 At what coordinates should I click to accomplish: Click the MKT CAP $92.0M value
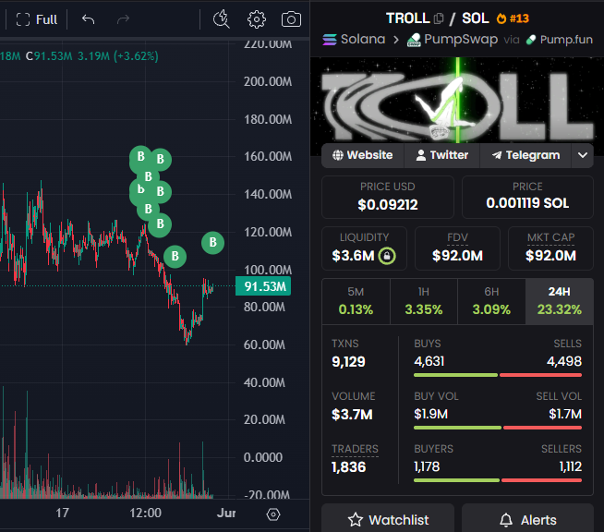(x=550, y=256)
